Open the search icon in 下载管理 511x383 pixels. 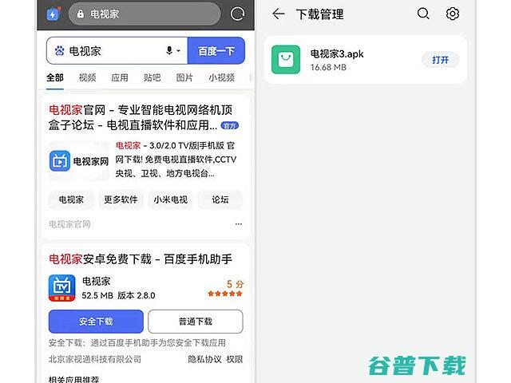pos(423,14)
